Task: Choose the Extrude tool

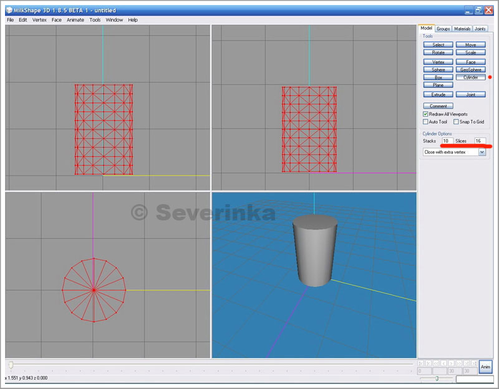Action: (438, 94)
